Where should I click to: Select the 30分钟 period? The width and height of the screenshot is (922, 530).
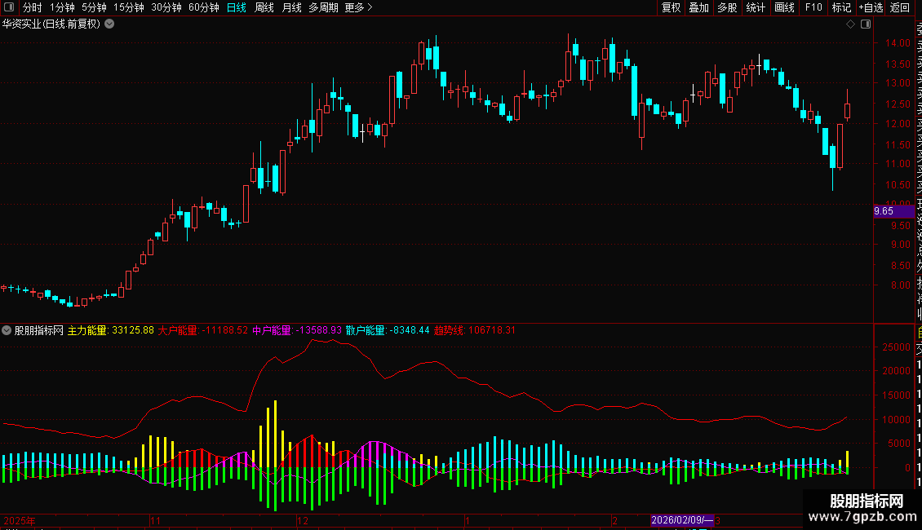click(x=166, y=7)
